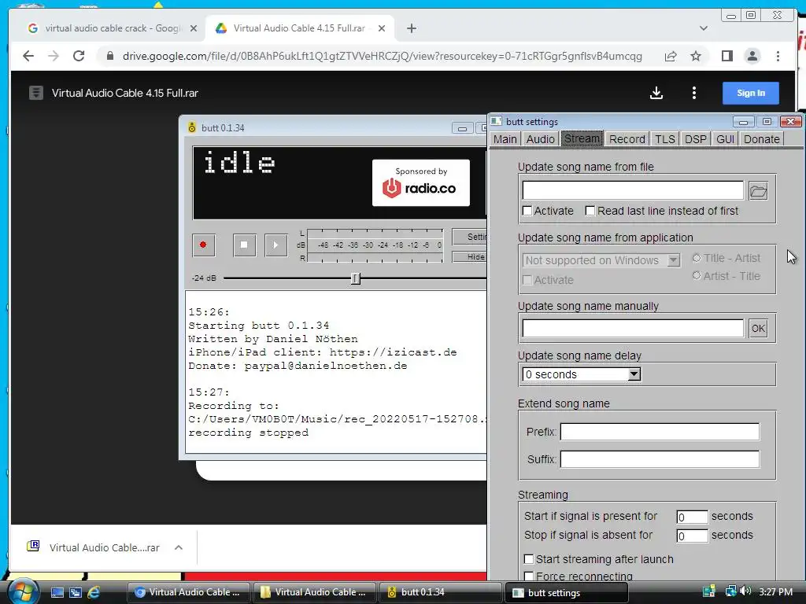806x604 pixels.
Task: Open switch between windows quick launch icon
Action: pos(75,592)
